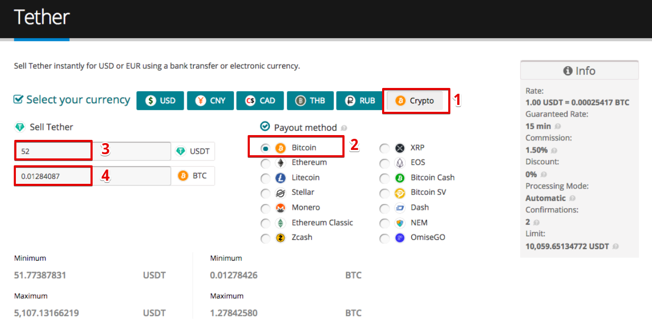The height and width of the screenshot is (329, 652).
Task: Select Monero payout radio button
Action: click(266, 208)
